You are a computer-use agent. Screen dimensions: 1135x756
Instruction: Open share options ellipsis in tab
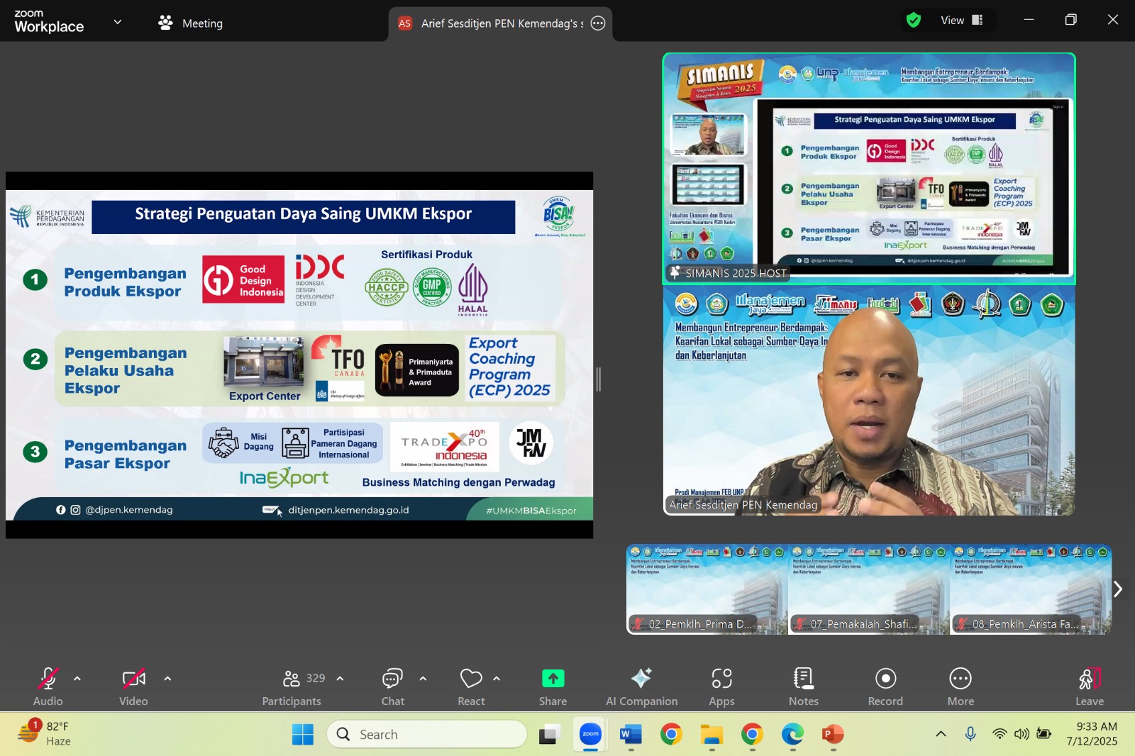point(598,23)
